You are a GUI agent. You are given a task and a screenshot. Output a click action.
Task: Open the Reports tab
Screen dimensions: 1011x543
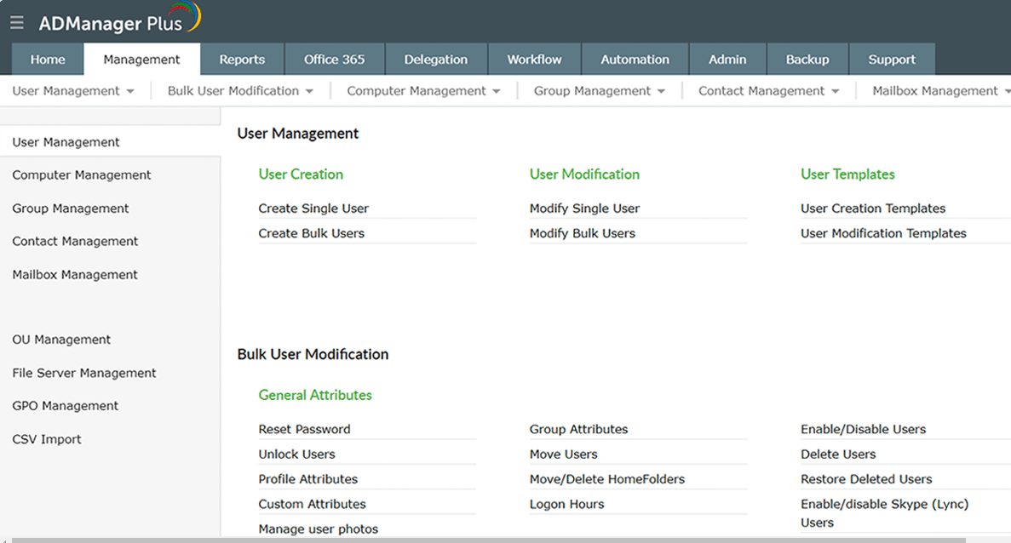pyautogui.click(x=242, y=59)
